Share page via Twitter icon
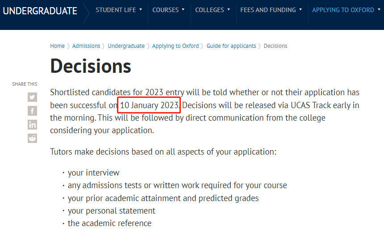Viewport: 384px width, 235px height. (x=32, y=97)
